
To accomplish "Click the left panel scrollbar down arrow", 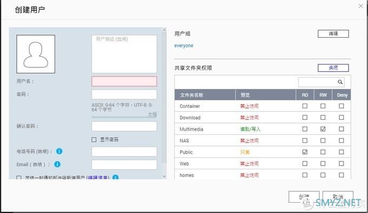I will [x=165, y=177].
